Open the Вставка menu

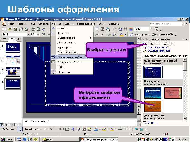43,24
